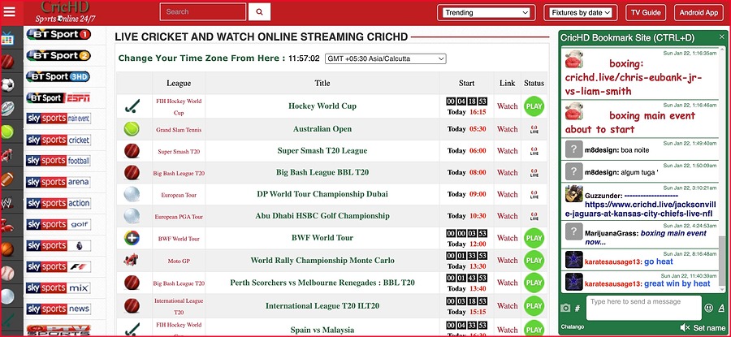The image size is (731, 337).
Task: Open Sky Sports Action channel
Action: (58, 203)
